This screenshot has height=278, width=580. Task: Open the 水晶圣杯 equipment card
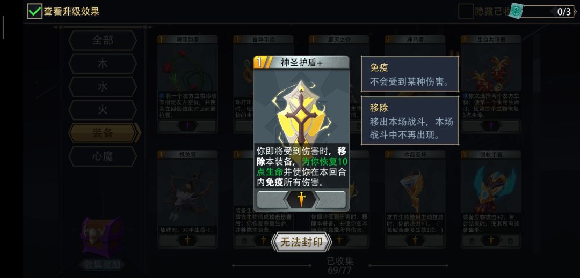point(415,199)
